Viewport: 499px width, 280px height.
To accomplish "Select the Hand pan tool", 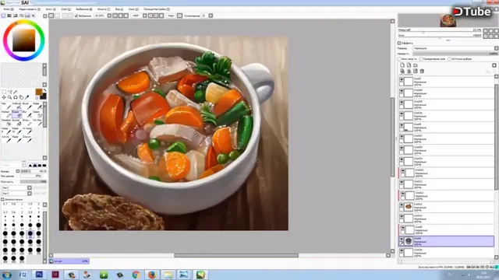I will click(21, 97).
